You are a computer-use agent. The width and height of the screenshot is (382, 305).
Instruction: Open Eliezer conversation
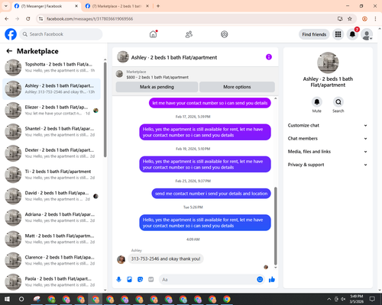(51, 111)
